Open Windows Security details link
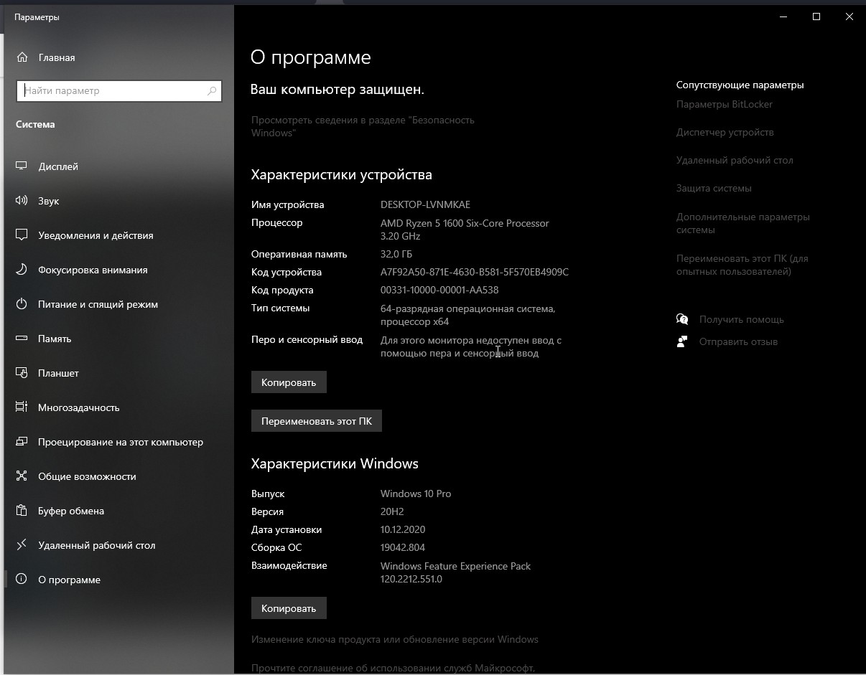The width and height of the screenshot is (866, 675). pyautogui.click(x=363, y=126)
